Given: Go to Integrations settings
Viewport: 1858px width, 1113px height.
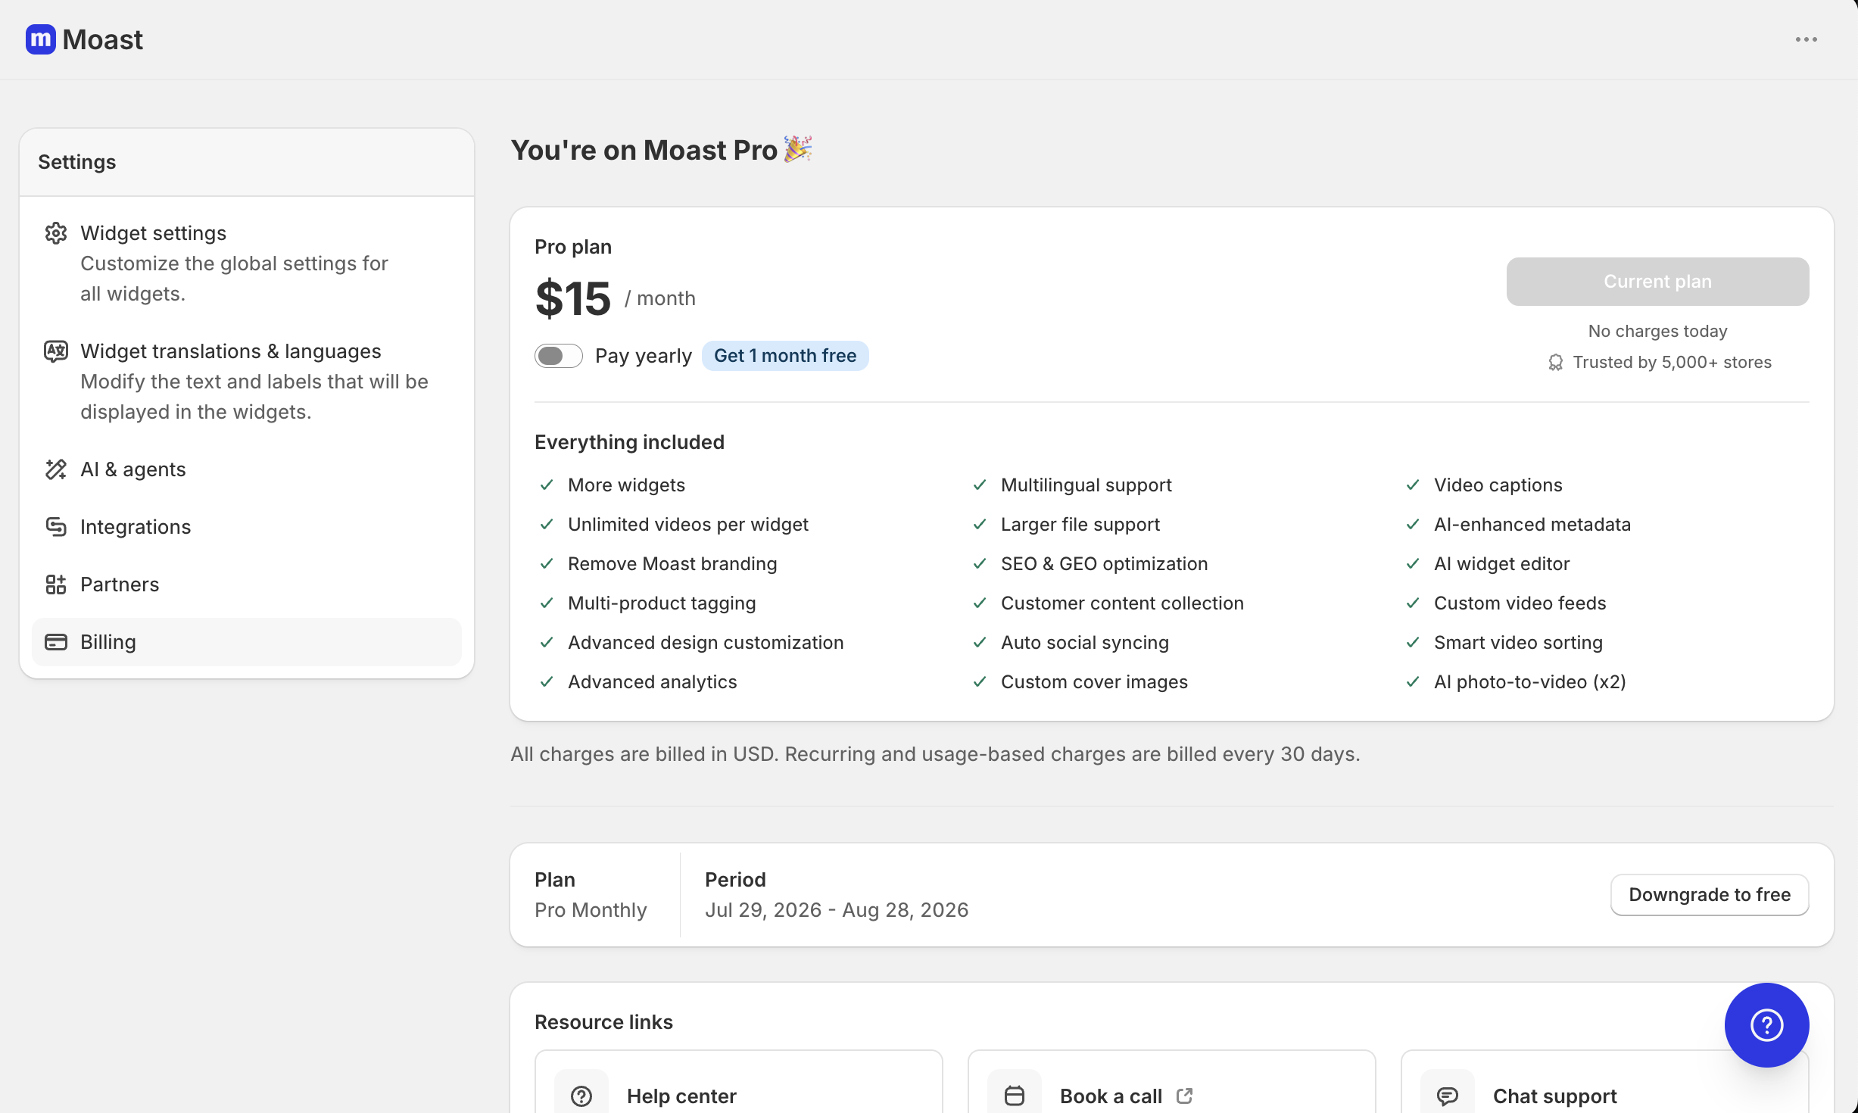Looking at the screenshot, I should [x=247, y=527].
